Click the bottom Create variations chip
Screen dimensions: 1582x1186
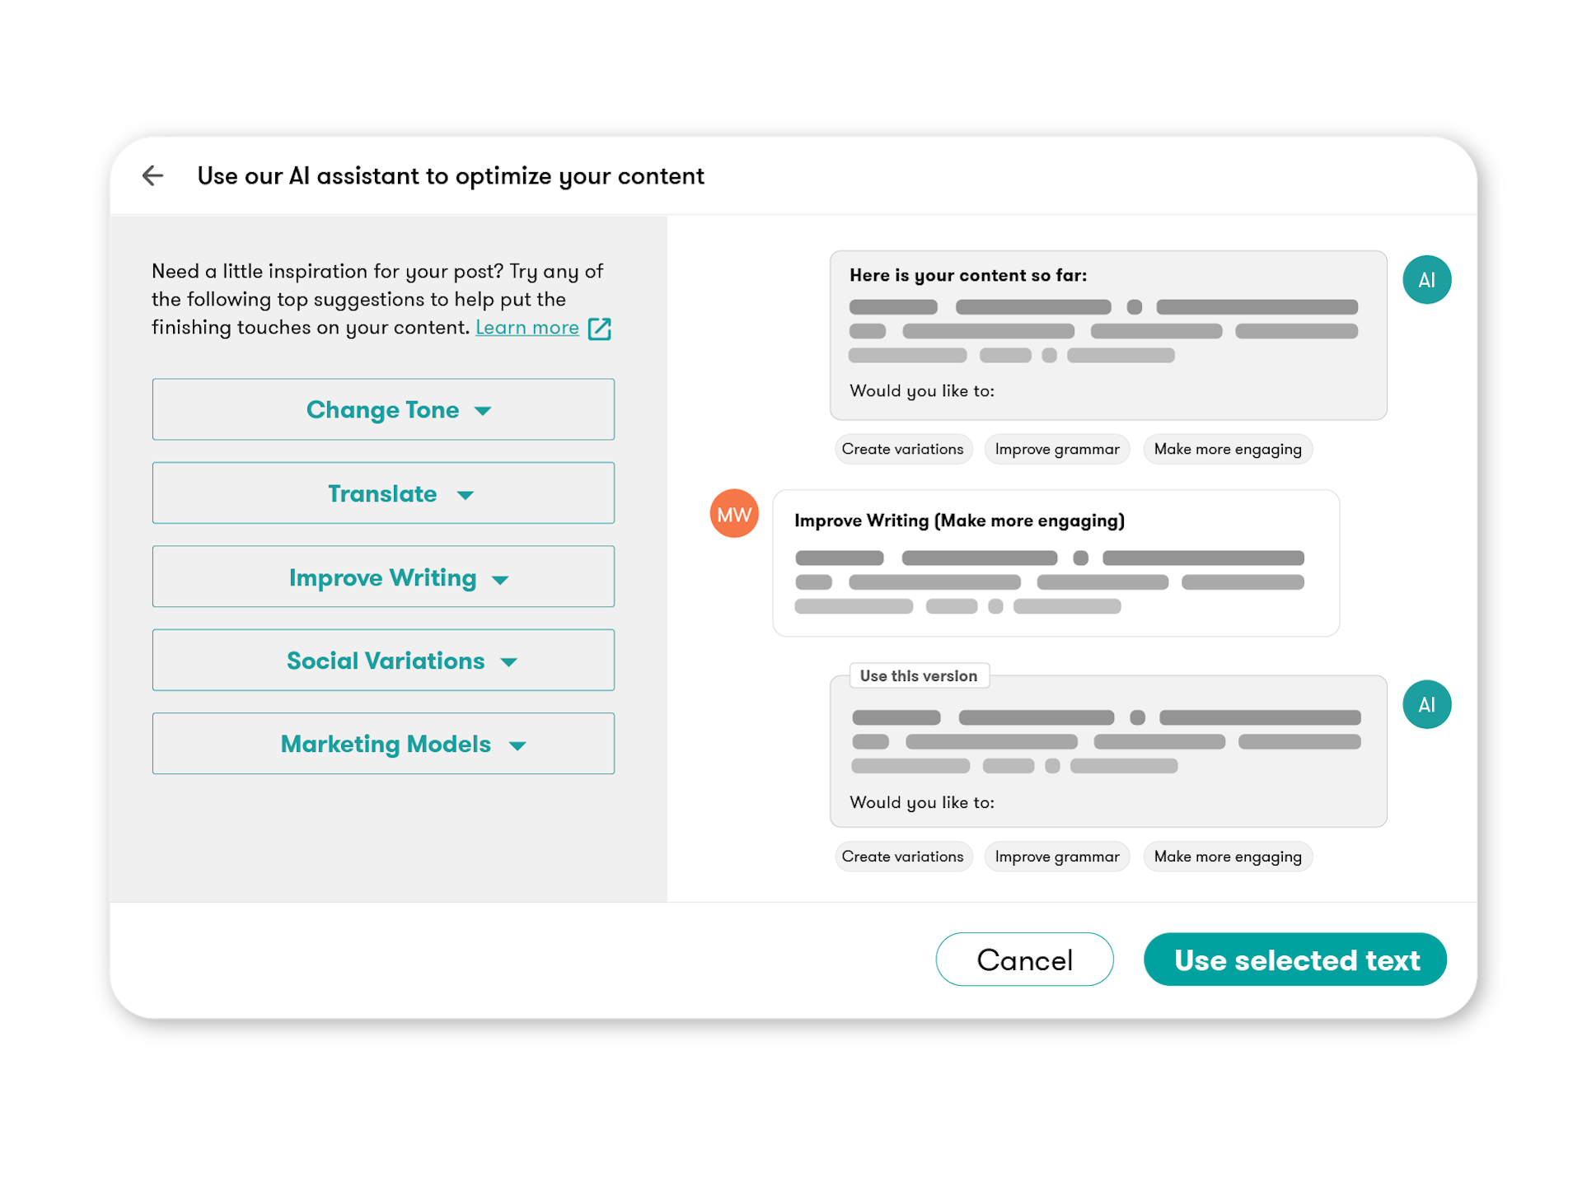pos(902,857)
